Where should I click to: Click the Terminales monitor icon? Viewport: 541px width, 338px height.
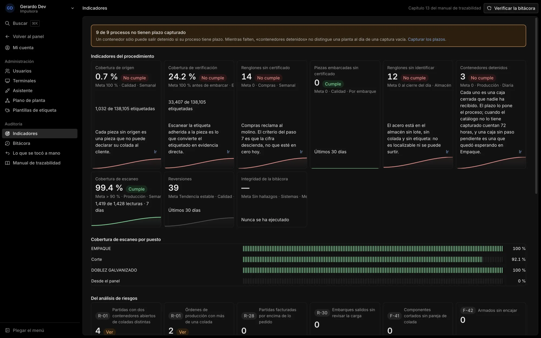click(7, 81)
